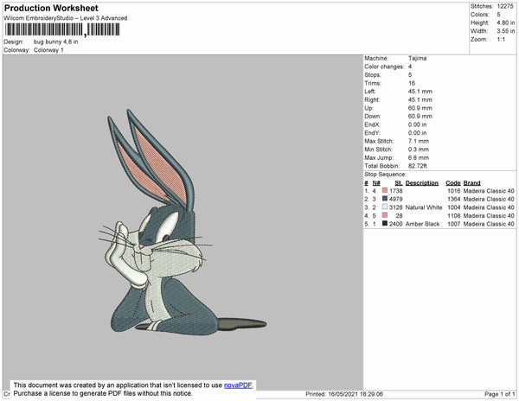The height and width of the screenshot is (401, 519).
Task: Click the 'Color changes:' label
Action: pyautogui.click(x=384, y=67)
